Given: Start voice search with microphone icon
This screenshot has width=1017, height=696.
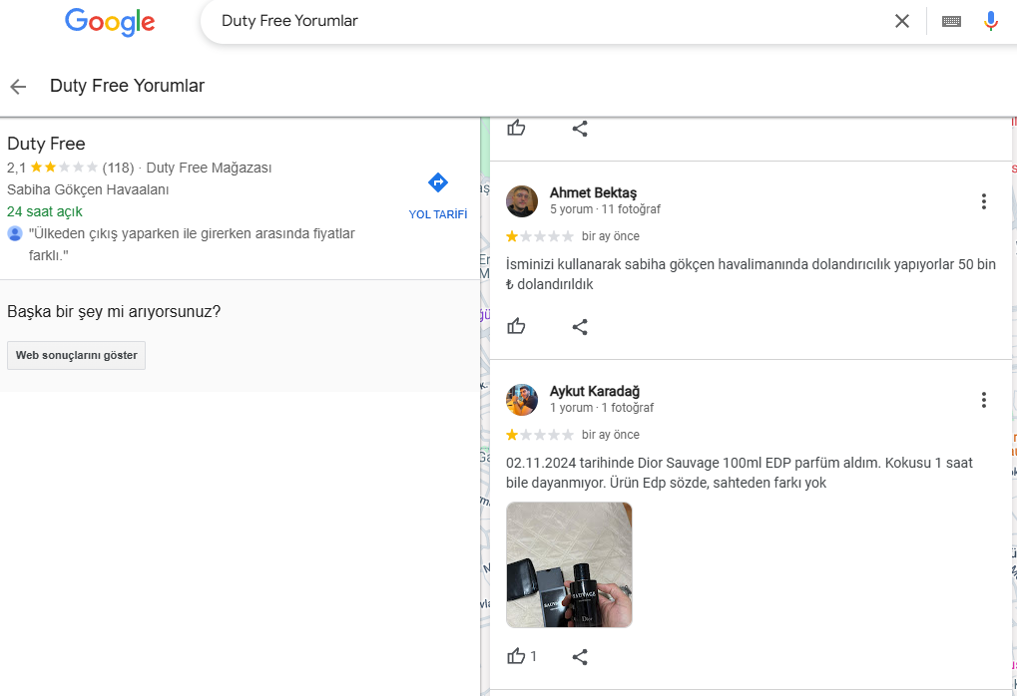Looking at the screenshot, I should pyautogui.click(x=990, y=21).
